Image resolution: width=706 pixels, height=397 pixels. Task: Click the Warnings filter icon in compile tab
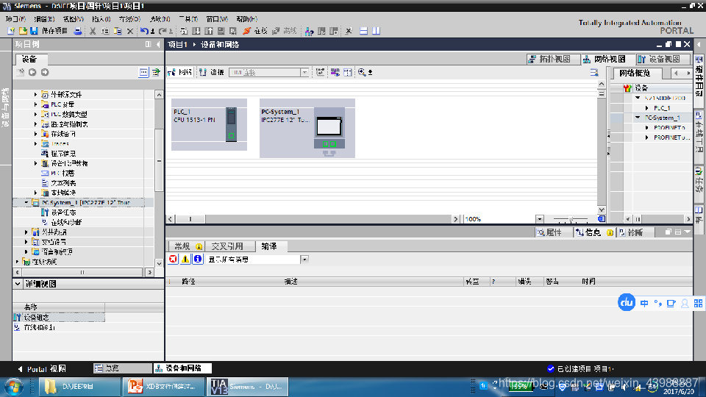click(185, 259)
